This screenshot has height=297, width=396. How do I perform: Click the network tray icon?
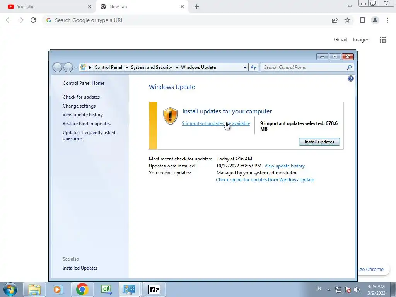[338, 290]
